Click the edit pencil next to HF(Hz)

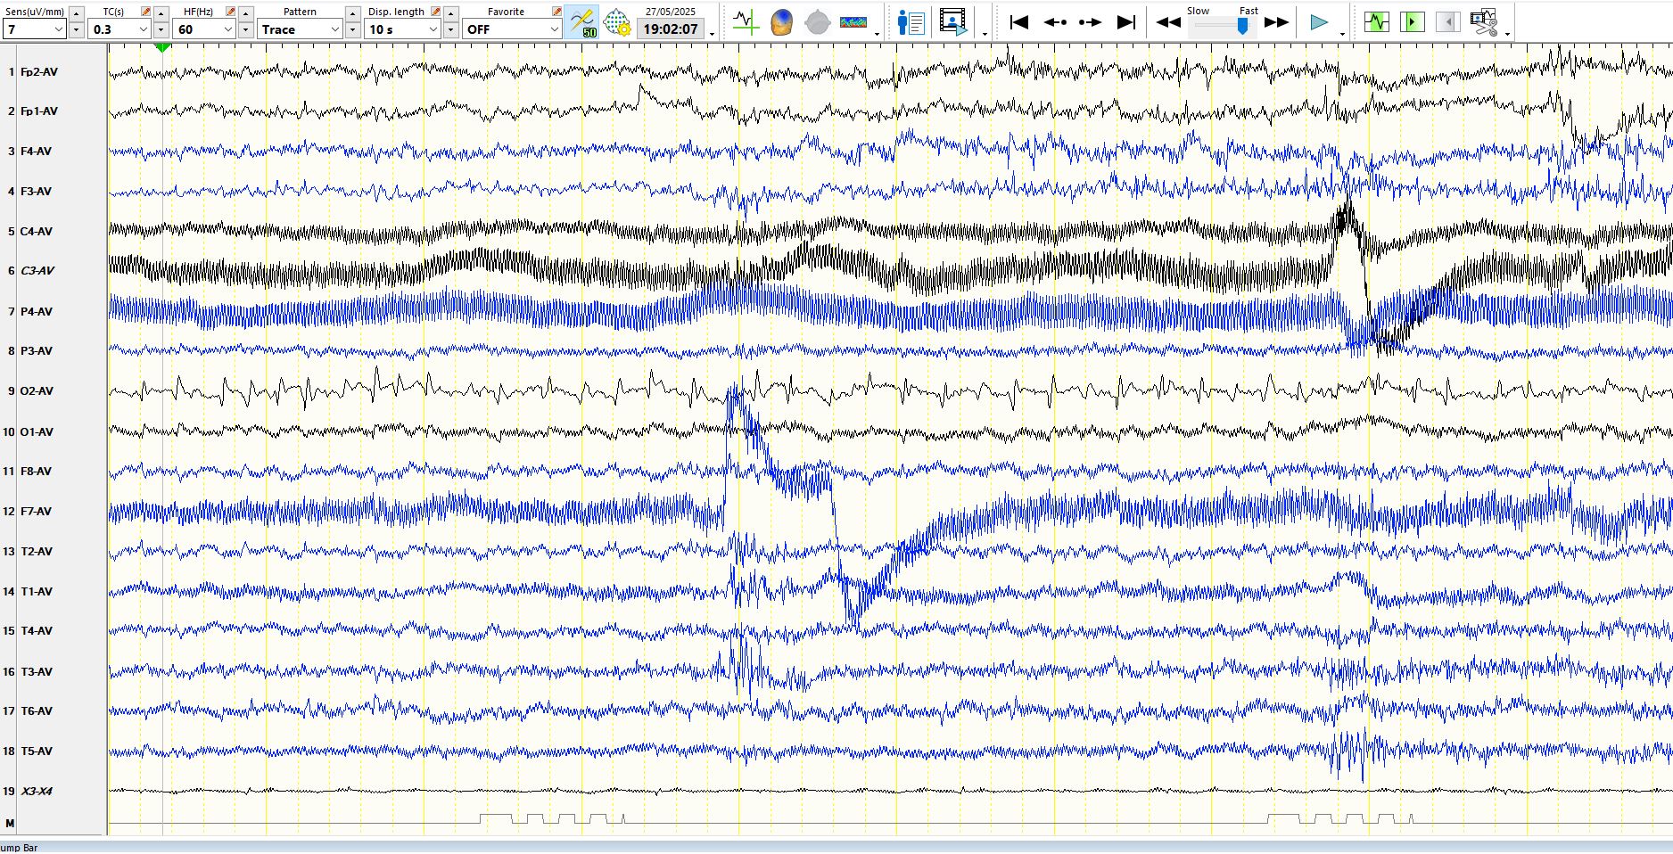click(230, 12)
